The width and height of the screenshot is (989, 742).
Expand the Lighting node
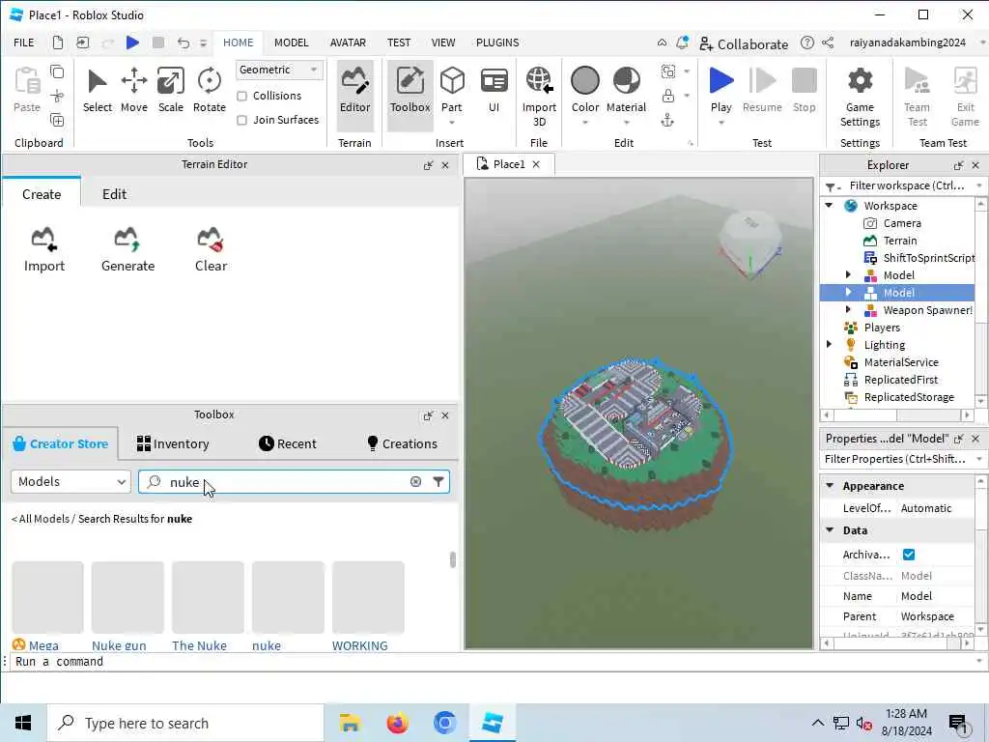click(830, 345)
